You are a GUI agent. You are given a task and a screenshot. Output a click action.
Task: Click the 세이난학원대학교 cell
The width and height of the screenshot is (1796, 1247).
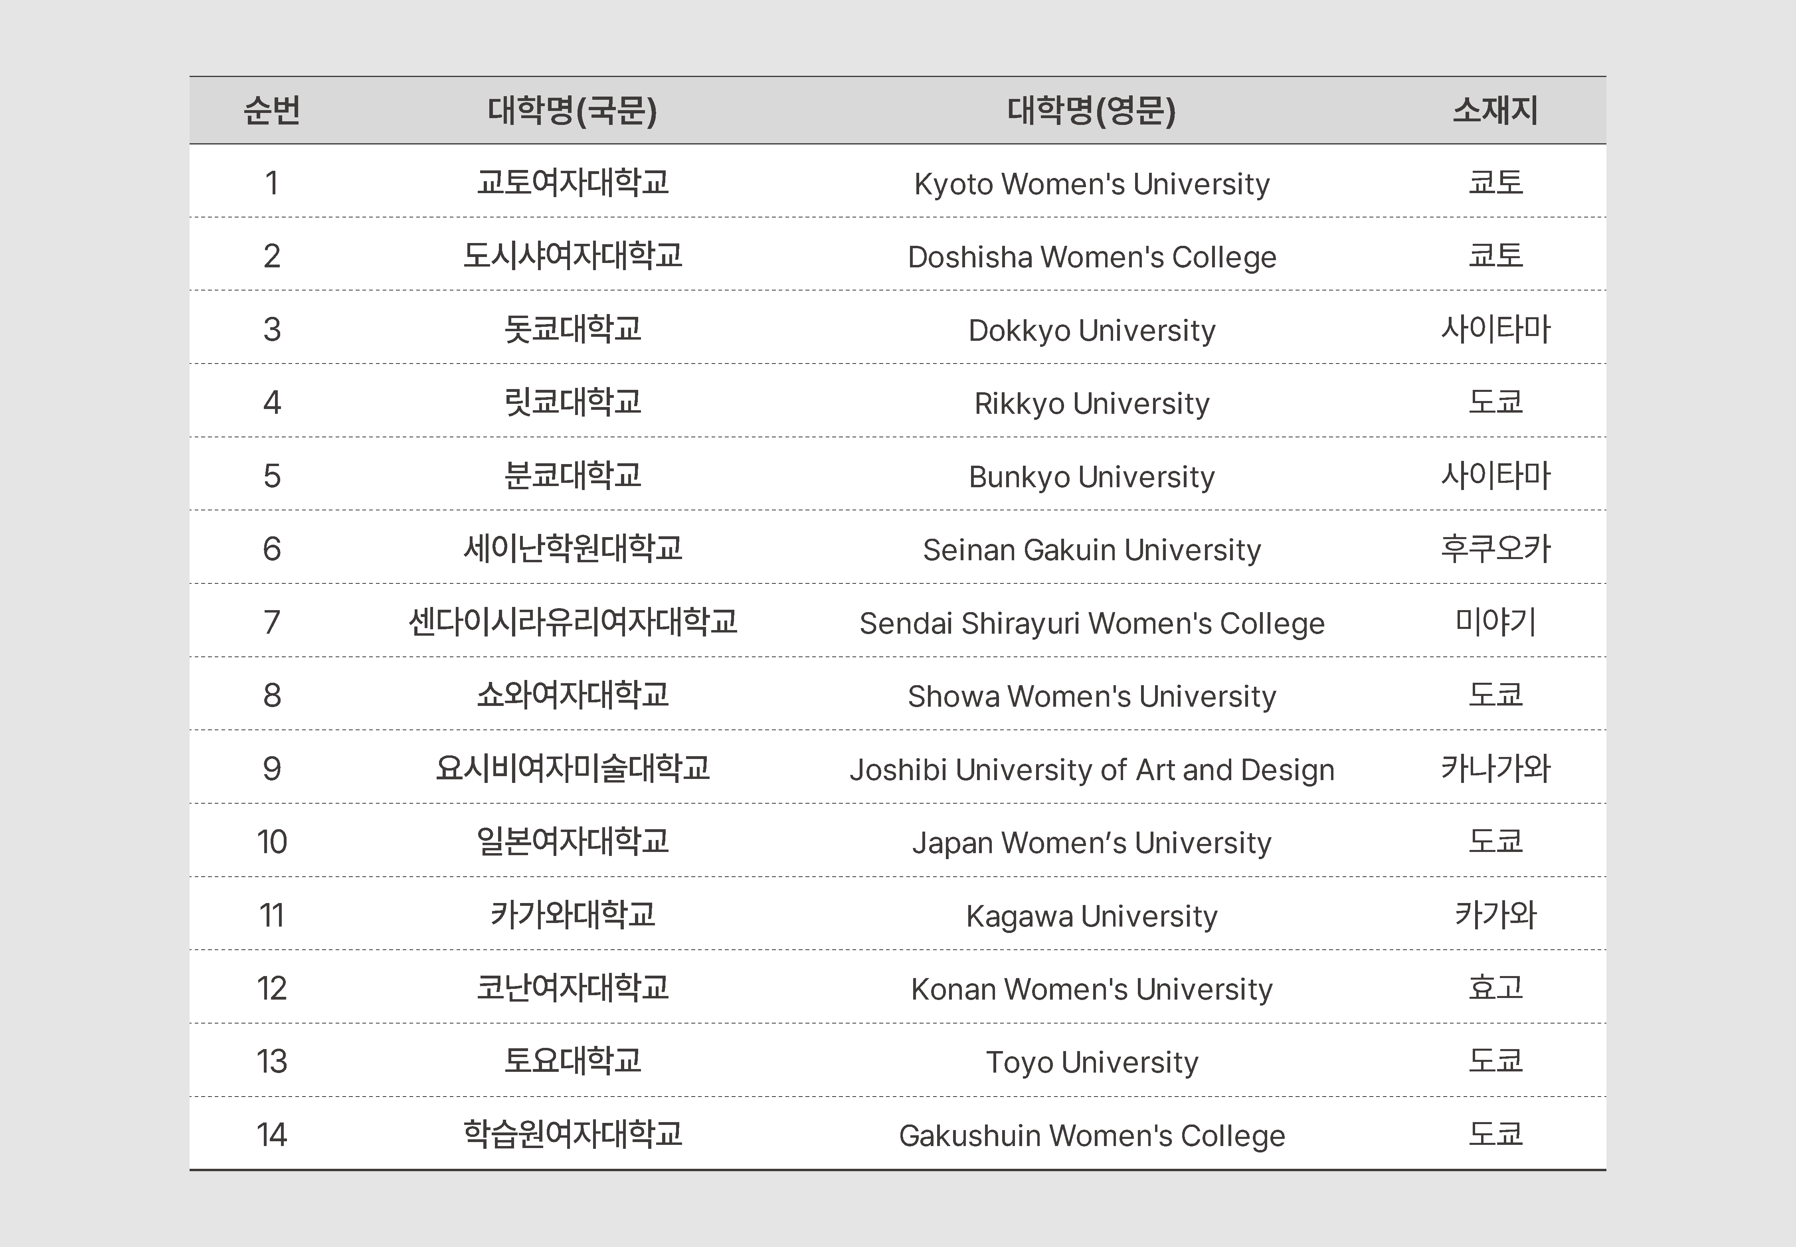pyautogui.click(x=572, y=549)
